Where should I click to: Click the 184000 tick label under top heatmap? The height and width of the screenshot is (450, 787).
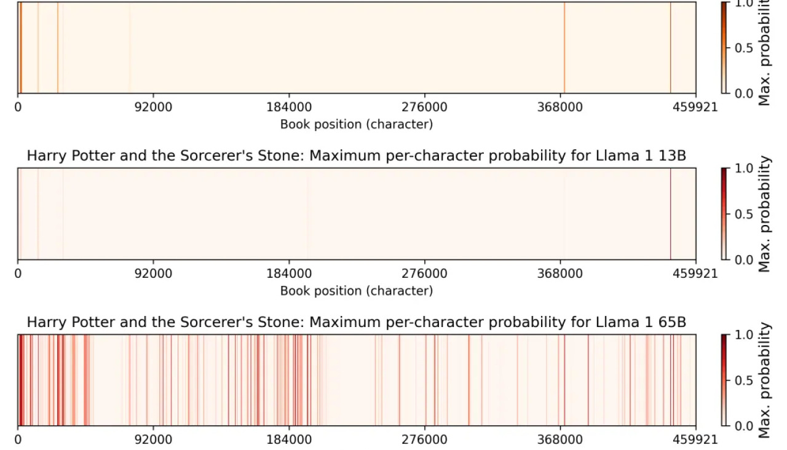pyautogui.click(x=289, y=107)
